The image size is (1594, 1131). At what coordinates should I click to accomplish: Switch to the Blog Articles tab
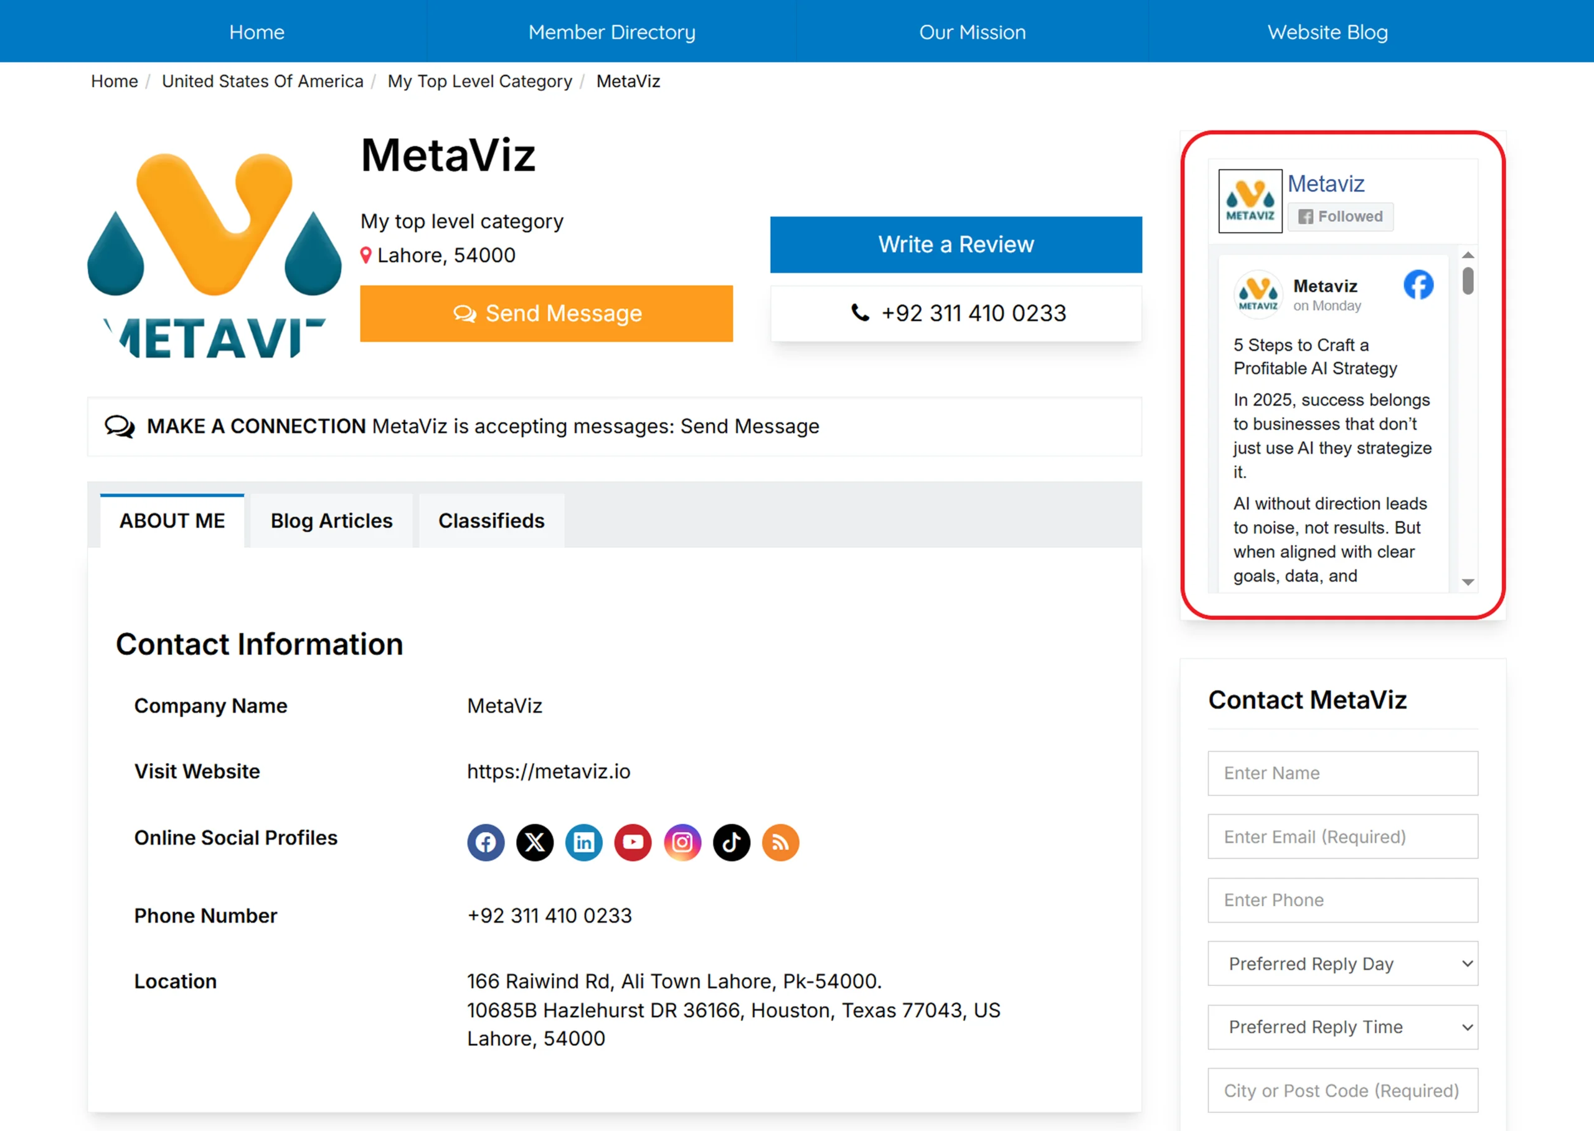pos(331,520)
